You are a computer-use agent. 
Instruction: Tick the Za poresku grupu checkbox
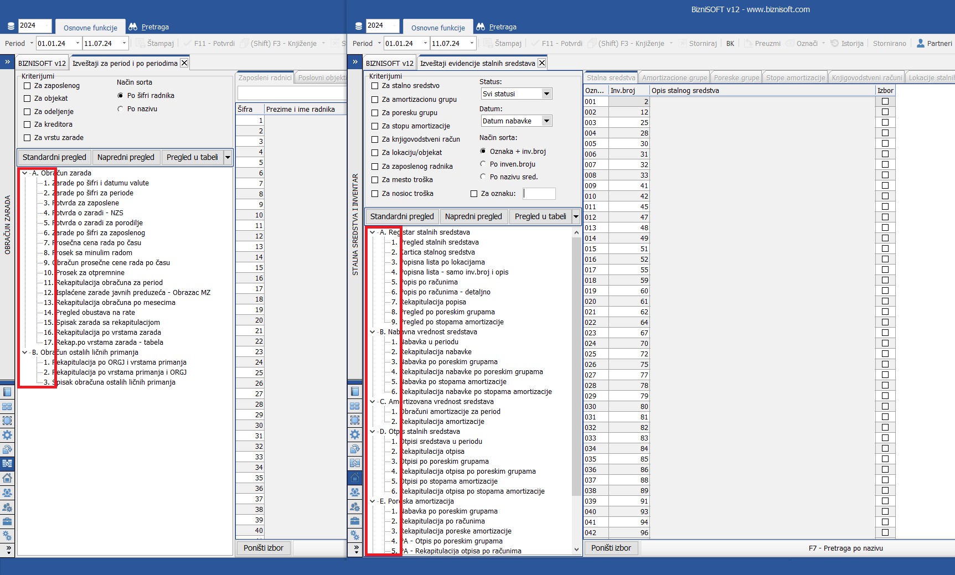click(375, 113)
